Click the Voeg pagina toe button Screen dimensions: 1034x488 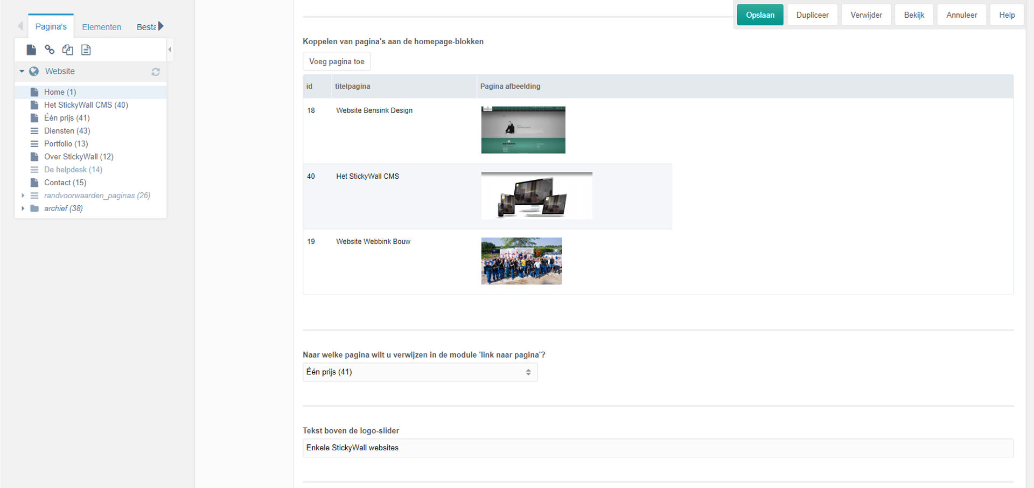tap(337, 61)
